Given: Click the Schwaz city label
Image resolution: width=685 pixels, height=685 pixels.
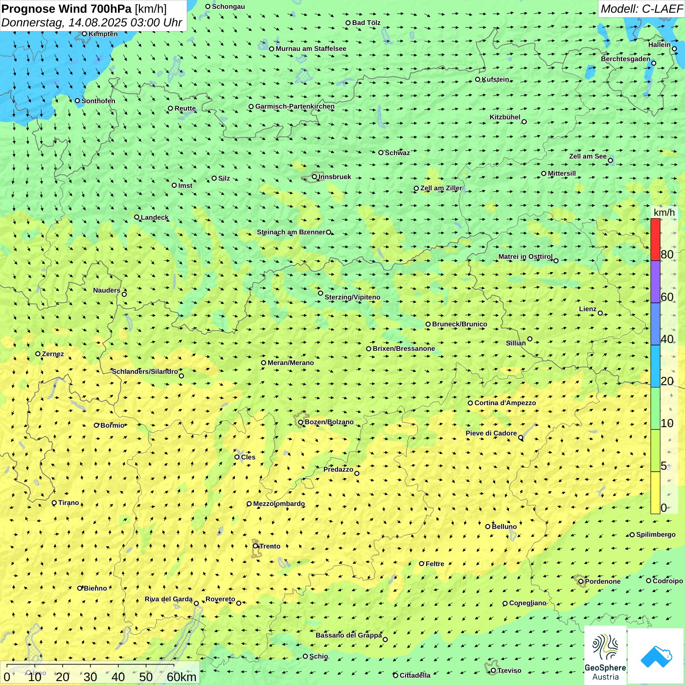Looking at the screenshot, I should 397,153.
